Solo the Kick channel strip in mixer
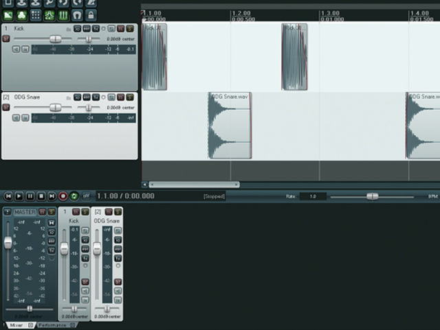This screenshot has height=330, width=440. click(x=85, y=212)
